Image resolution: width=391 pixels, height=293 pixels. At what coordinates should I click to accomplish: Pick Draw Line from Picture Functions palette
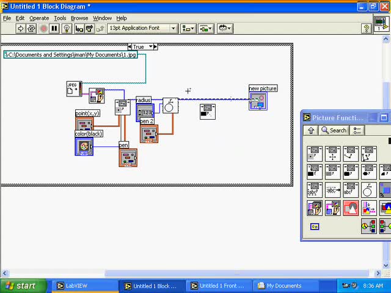tap(351, 154)
